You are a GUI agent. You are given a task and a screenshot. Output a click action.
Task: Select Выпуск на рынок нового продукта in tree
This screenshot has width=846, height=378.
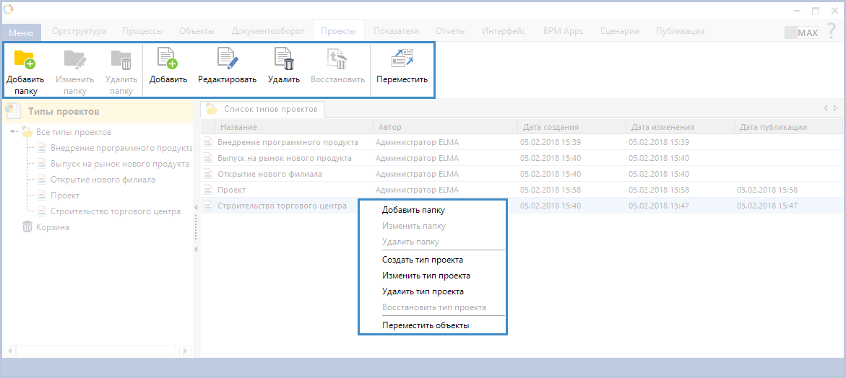pos(120,164)
